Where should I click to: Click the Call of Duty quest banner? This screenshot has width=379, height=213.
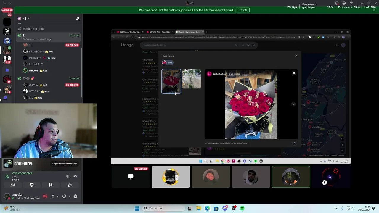pyautogui.click(x=41, y=164)
